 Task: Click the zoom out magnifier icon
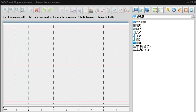(11, 10)
